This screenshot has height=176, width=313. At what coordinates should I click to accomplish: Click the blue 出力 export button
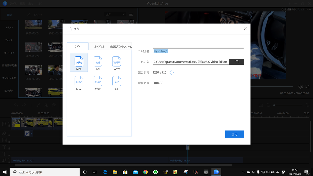pyautogui.click(x=234, y=134)
